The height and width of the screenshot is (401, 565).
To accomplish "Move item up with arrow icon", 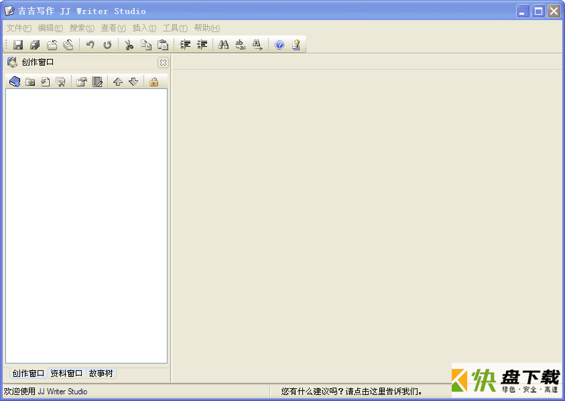I will (x=118, y=82).
